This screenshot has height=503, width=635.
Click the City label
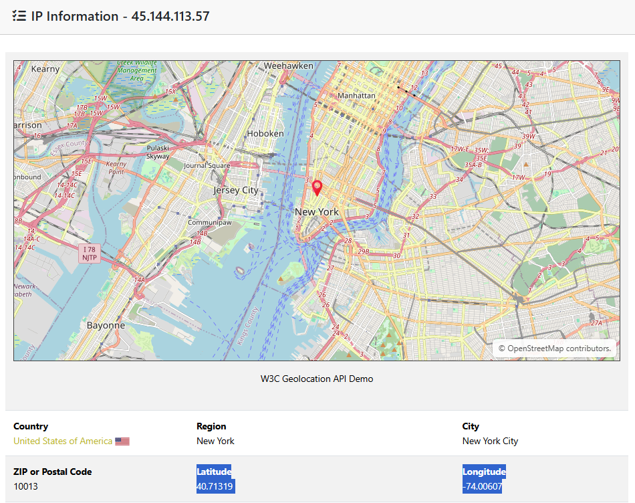[x=471, y=426]
